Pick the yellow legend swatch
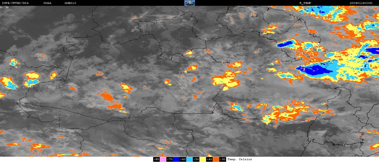The image size is (379, 162). (x=203, y=159)
